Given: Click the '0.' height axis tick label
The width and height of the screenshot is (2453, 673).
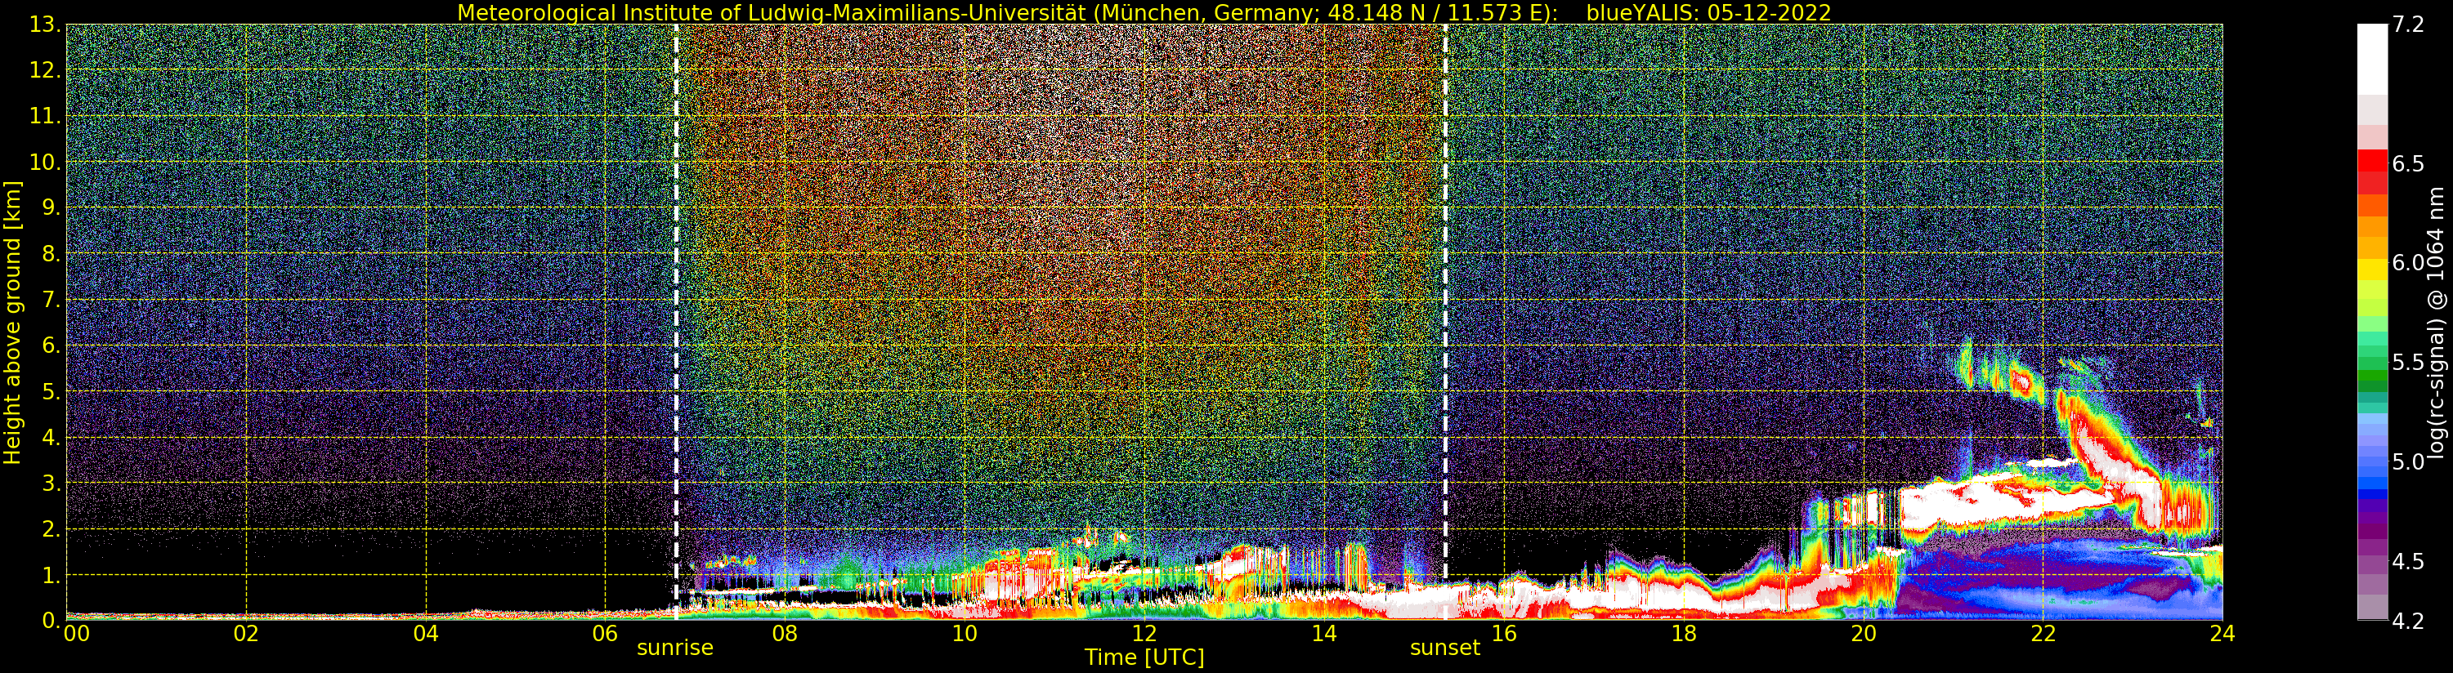Looking at the screenshot, I should tap(51, 621).
